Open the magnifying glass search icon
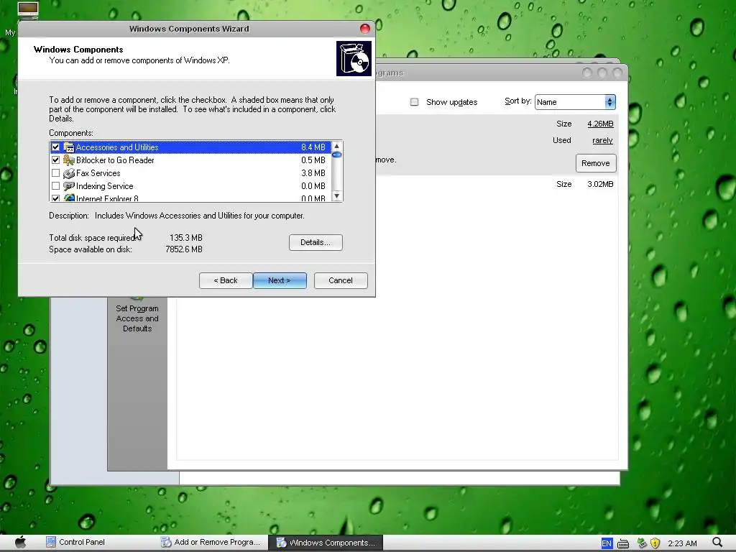The height and width of the screenshot is (552, 736). [x=717, y=543]
